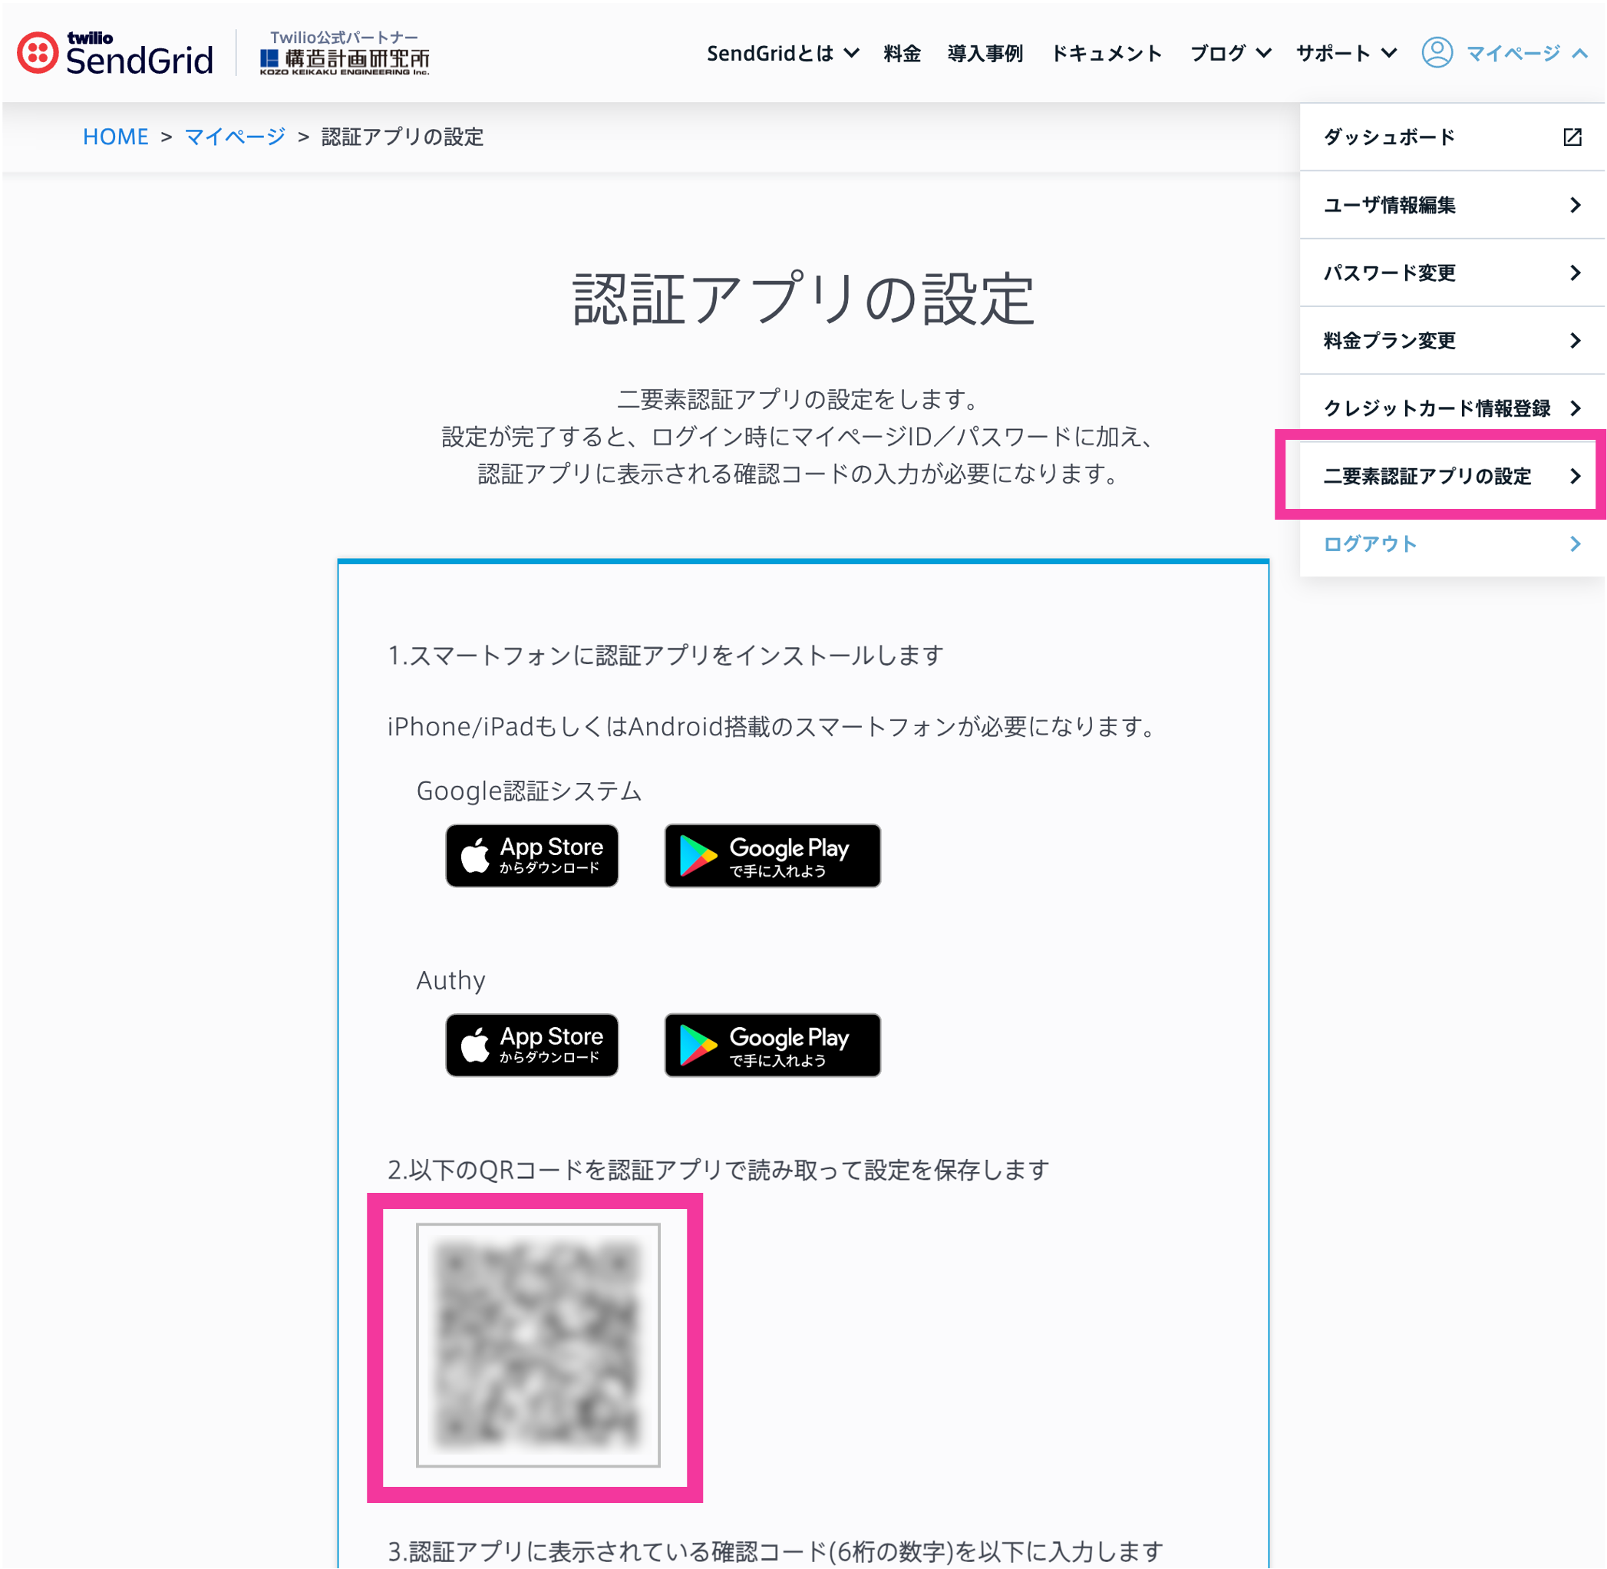Click the blurred QR code image
The height and width of the screenshot is (1569, 1607).
click(x=538, y=1345)
